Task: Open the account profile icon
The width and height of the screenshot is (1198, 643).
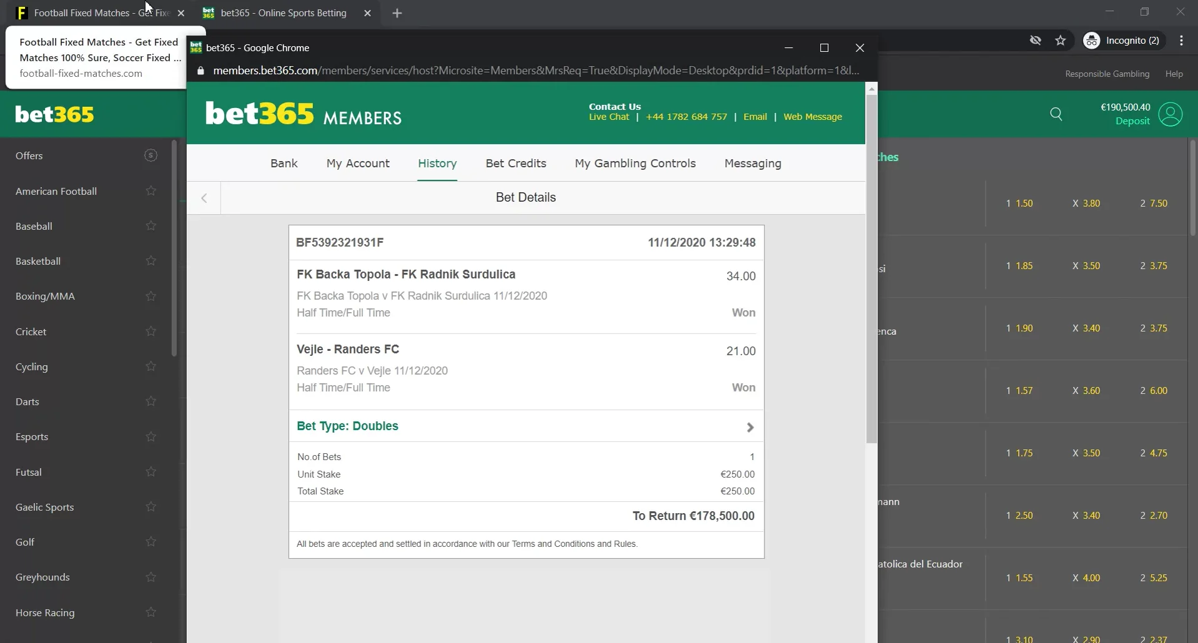Action: 1171,114
